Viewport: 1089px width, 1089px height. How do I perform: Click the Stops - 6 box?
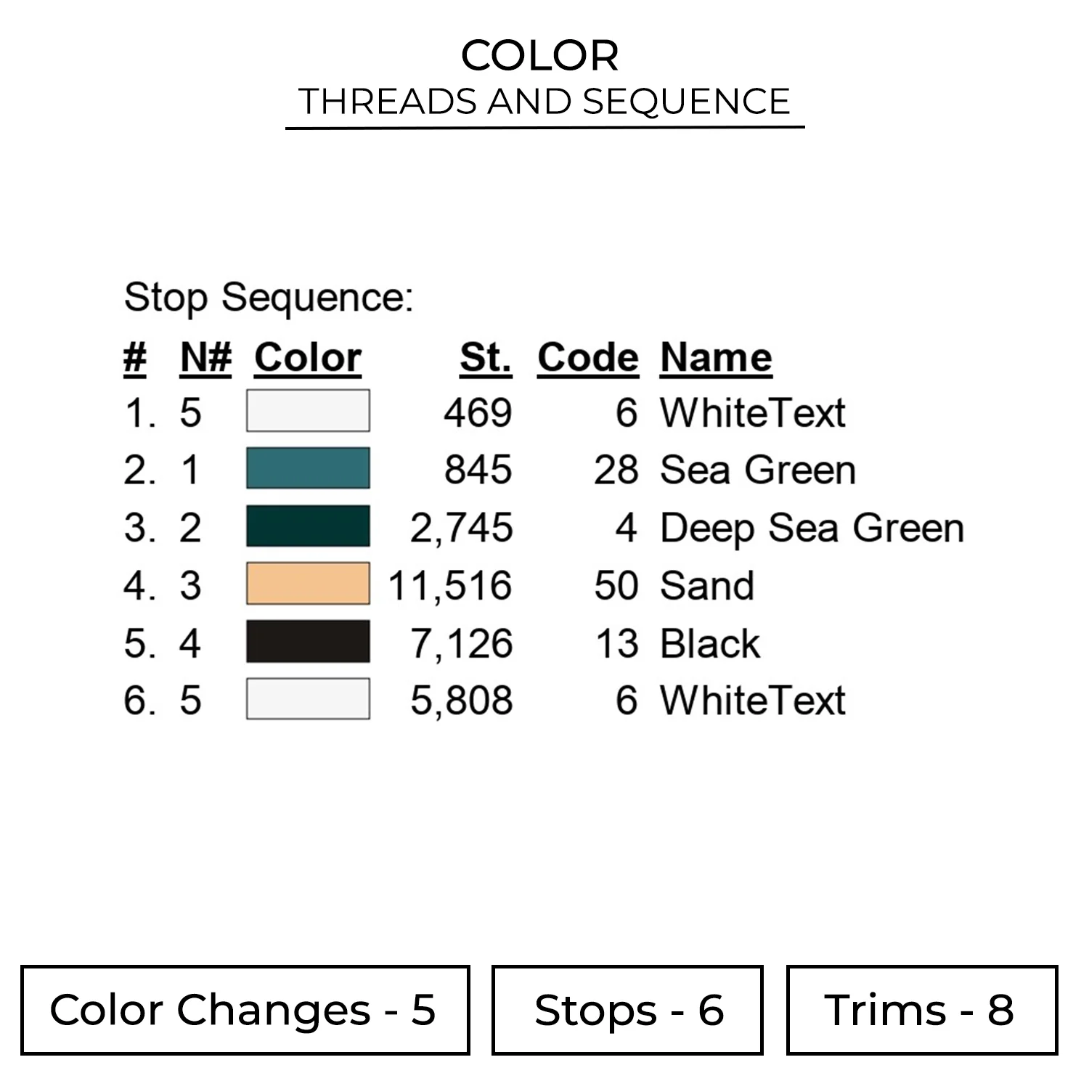[x=627, y=1010]
